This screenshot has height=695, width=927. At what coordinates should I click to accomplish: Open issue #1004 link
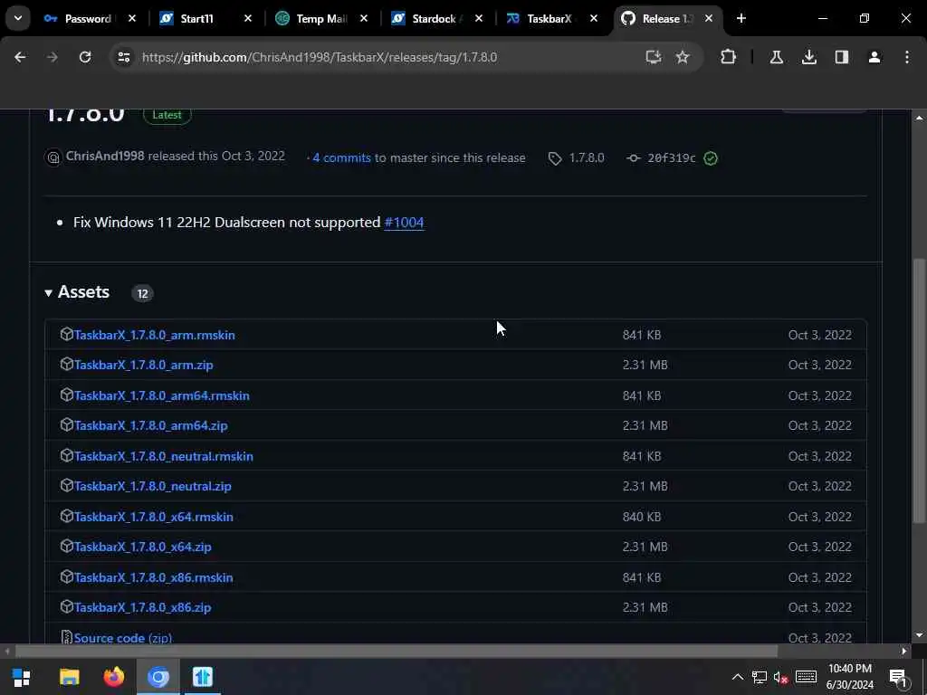coord(404,223)
